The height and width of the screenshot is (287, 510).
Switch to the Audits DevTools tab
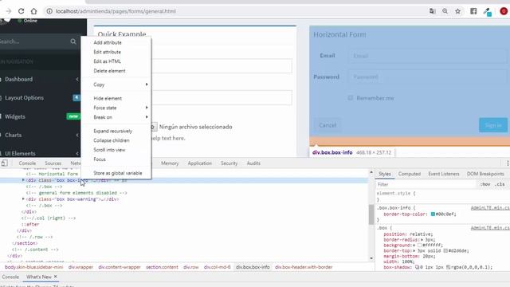tap(253, 163)
